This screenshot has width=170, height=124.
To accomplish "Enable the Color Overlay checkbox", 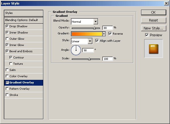I will pyautogui.click(x=7, y=76).
